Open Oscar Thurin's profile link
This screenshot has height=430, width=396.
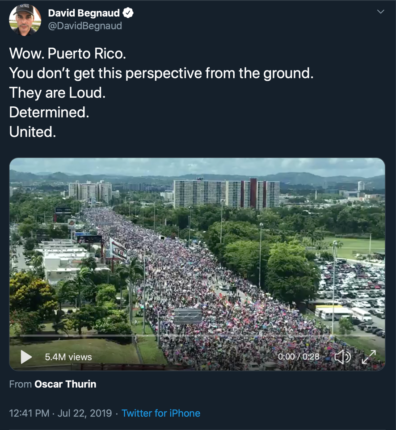click(x=65, y=384)
